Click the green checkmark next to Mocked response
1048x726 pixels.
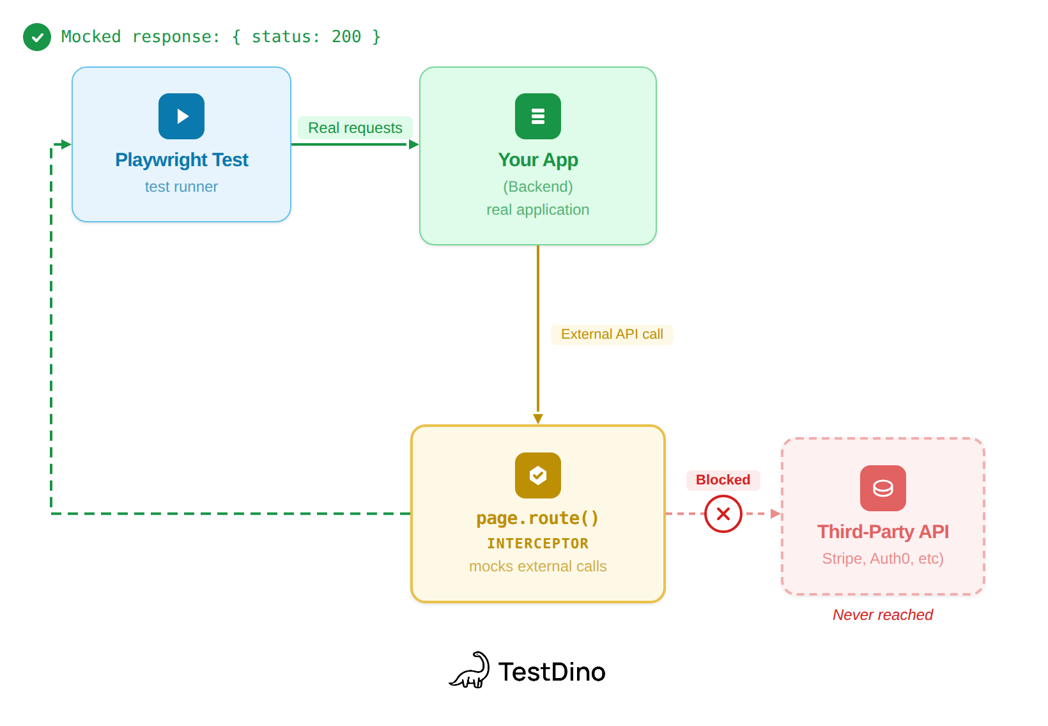[36, 36]
